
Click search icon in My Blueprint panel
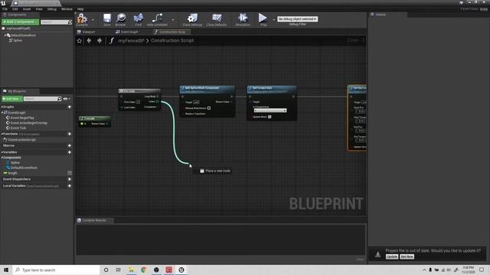point(60,99)
